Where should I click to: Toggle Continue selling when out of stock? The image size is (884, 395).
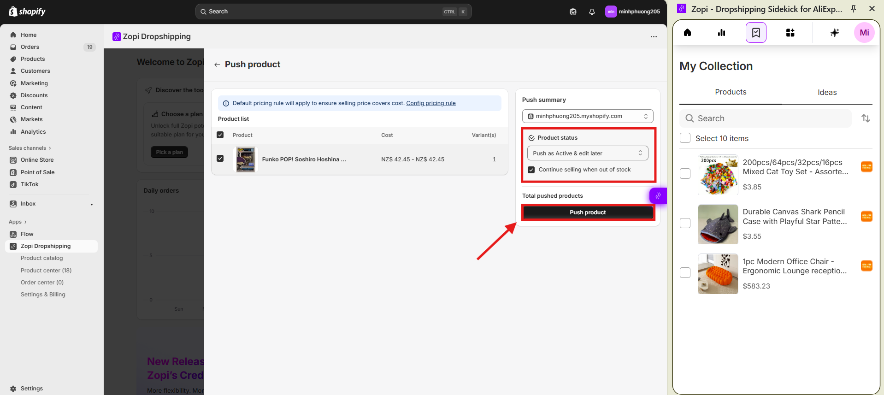click(x=531, y=170)
